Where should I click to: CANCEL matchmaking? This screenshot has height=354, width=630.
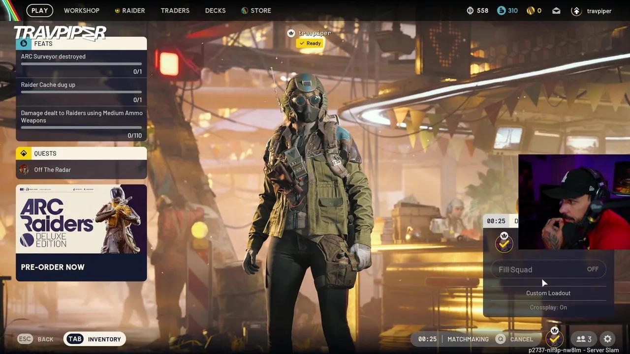pyautogui.click(x=521, y=339)
